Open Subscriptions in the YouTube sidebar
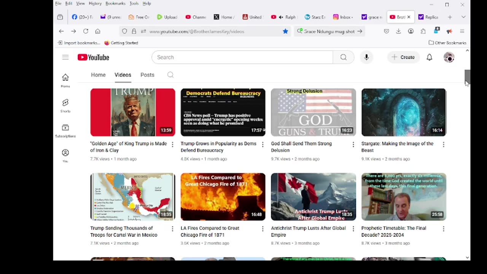The height and width of the screenshot is (274, 487). [x=65, y=131]
